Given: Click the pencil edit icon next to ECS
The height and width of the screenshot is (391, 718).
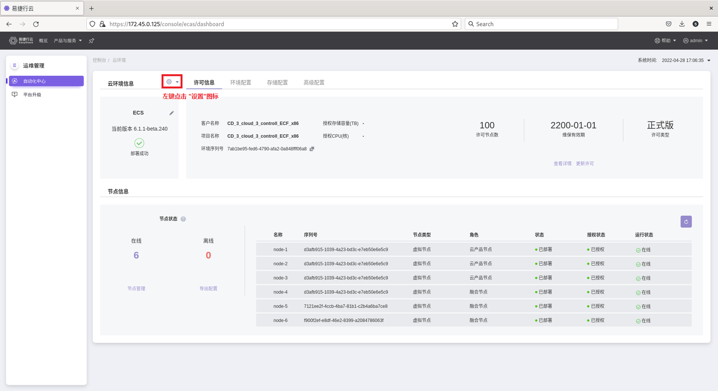Looking at the screenshot, I should (172, 113).
